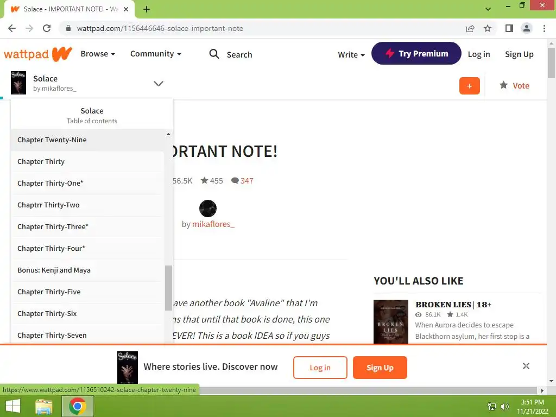The height and width of the screenshot is (417, 556).
Task: Open Chapter Thirty-Three*
Action: (87, 226)
